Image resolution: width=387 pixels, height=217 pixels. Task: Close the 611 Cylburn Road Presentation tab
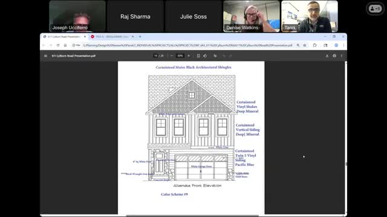[85, 37]
